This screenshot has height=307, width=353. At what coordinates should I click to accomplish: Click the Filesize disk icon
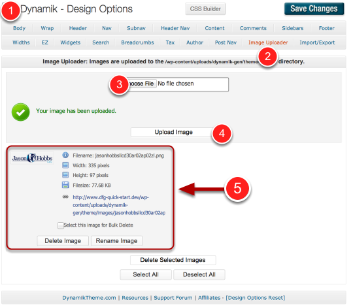65,185
